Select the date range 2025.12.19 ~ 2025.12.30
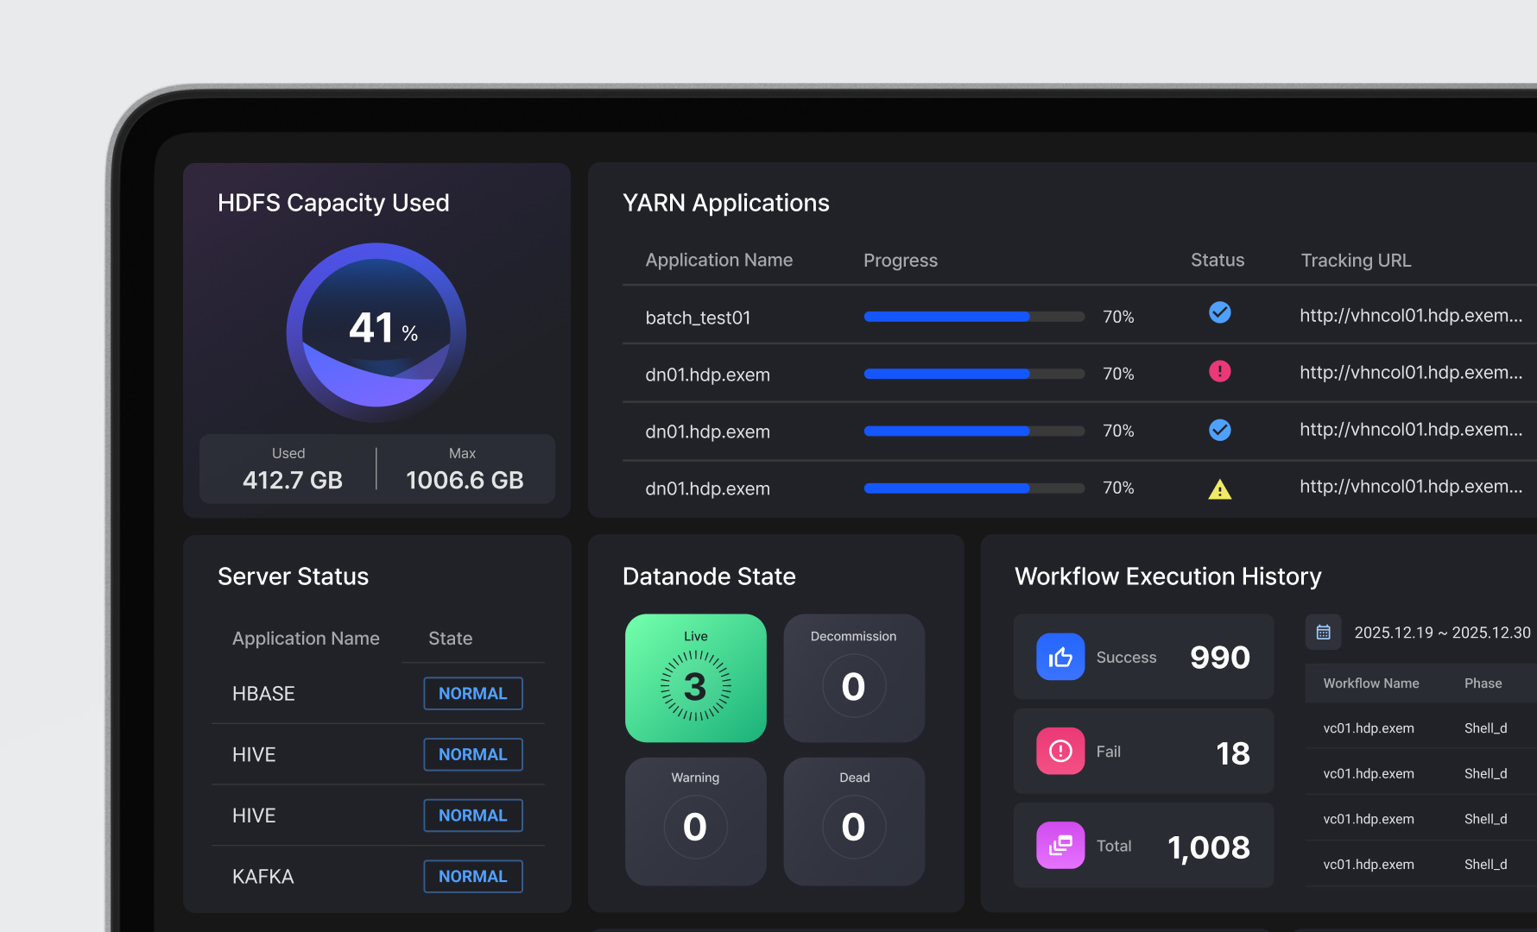The image size is (1537, 932). click(x=1441, y=633)
